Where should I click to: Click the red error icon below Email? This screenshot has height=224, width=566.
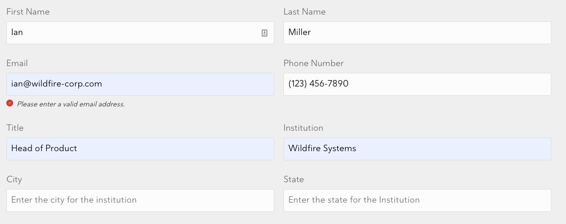tap(10, 103)
